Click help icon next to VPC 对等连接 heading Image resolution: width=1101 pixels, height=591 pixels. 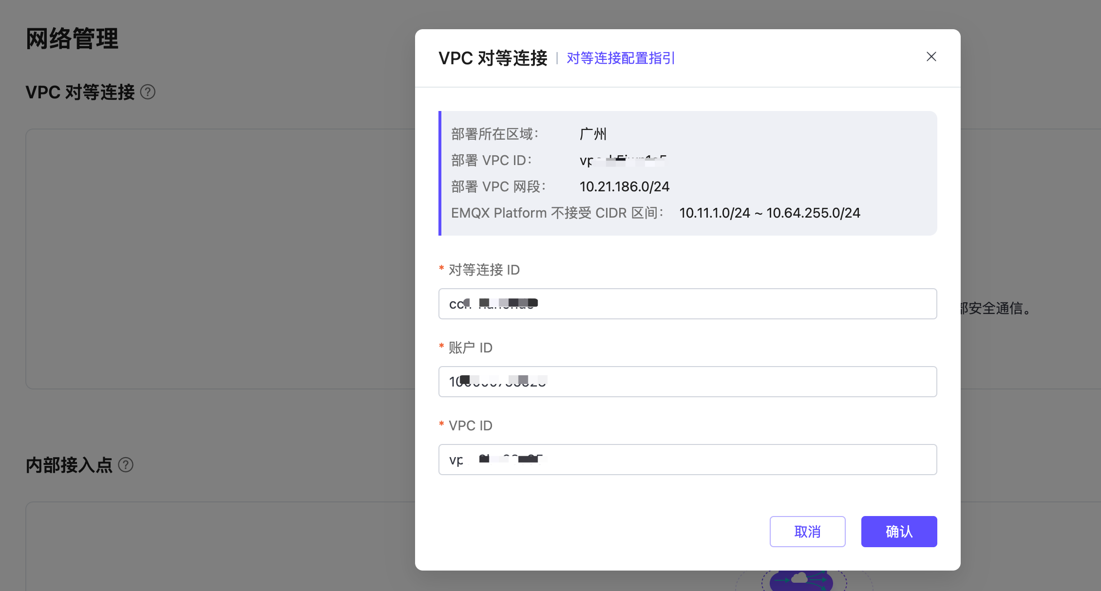[148, 92]
